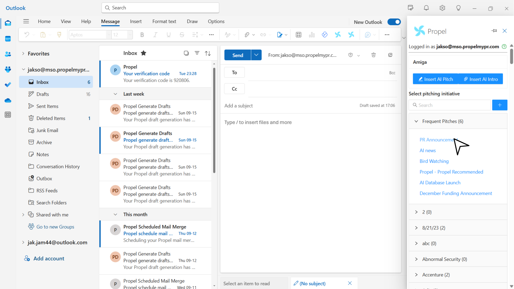The image size is (514, 289).
Task: Open the Home ribbon tab
Action: [44, 21]
